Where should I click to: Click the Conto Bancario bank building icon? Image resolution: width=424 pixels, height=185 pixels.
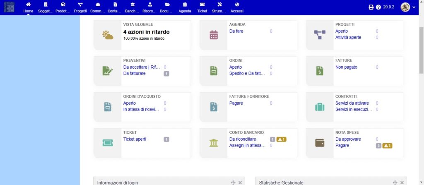214,143
